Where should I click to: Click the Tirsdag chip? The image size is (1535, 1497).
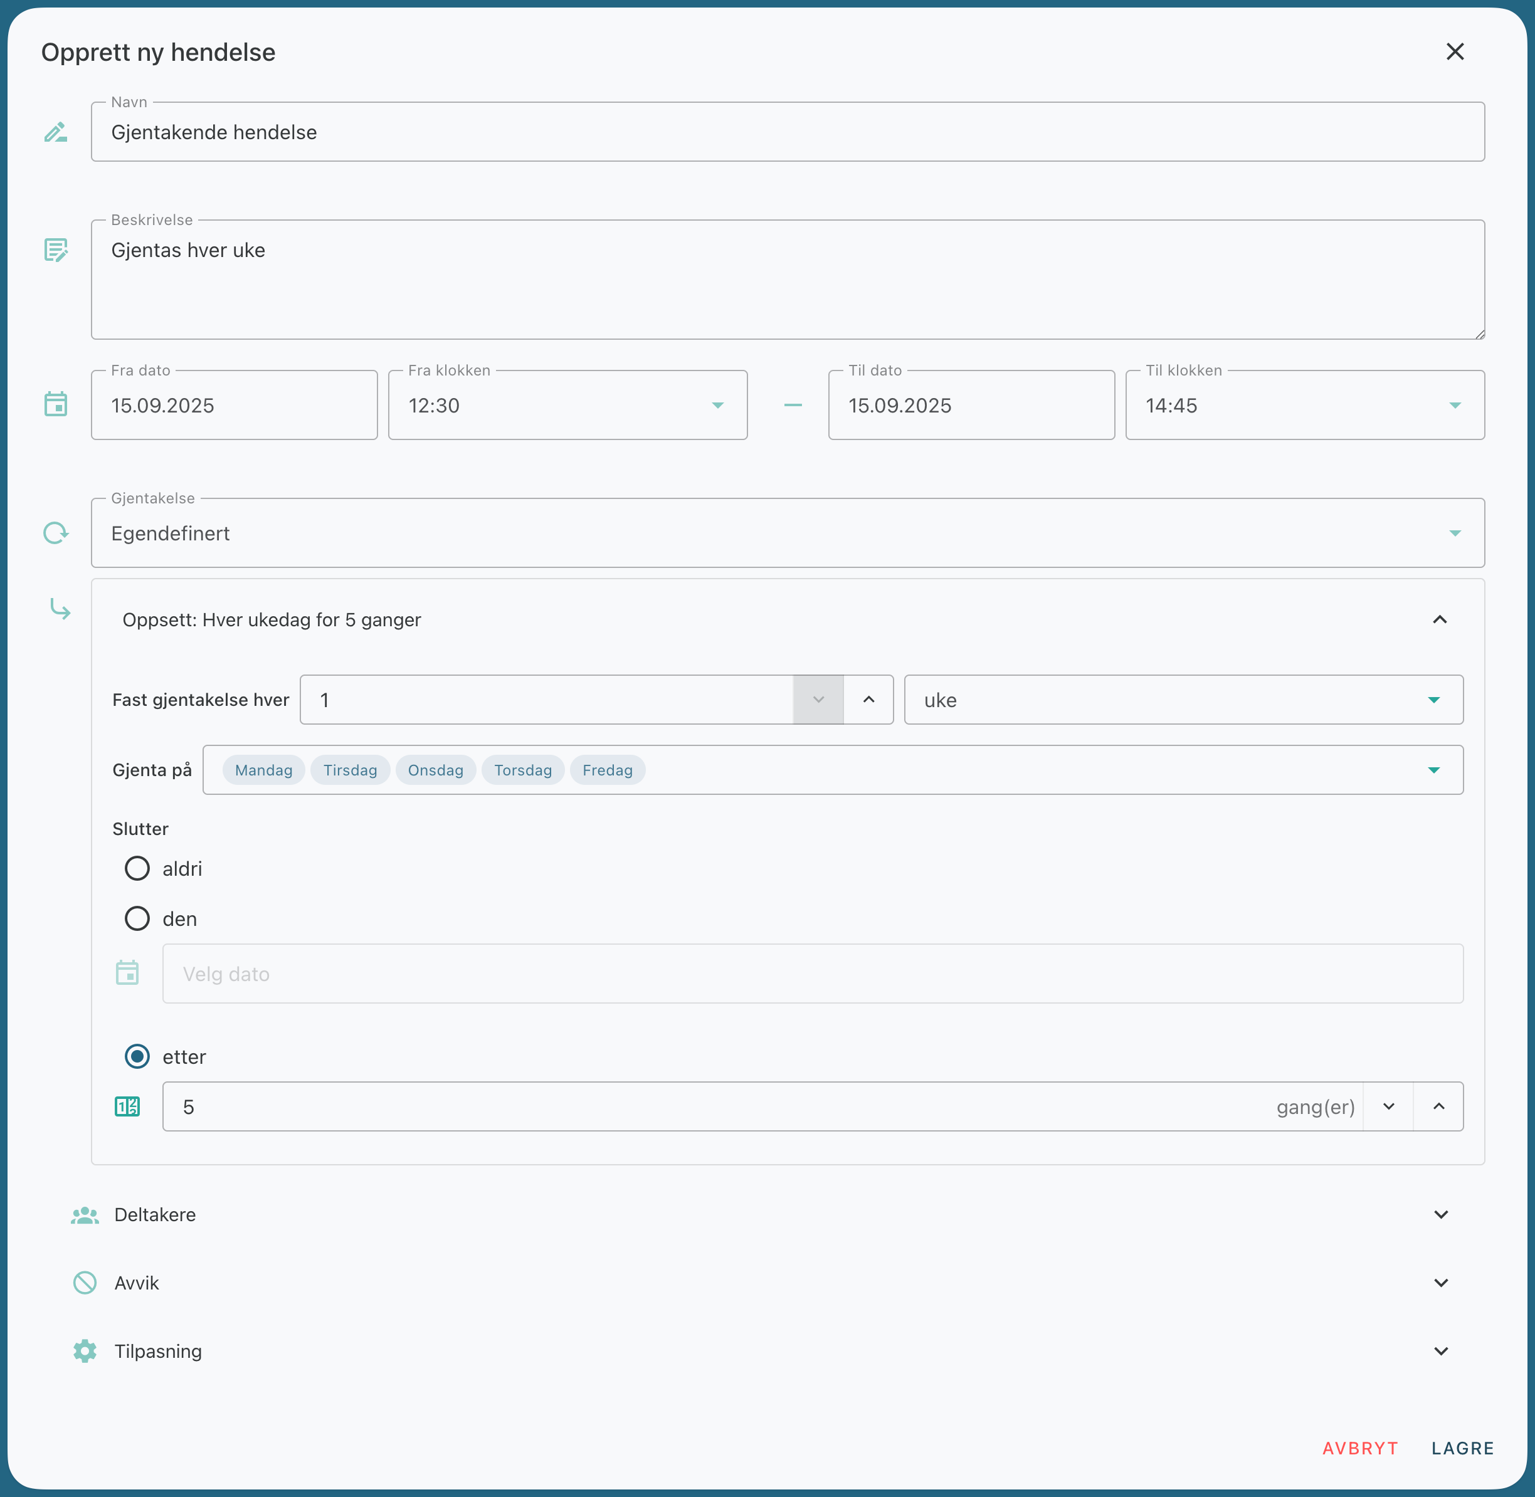tap(351, 770)
